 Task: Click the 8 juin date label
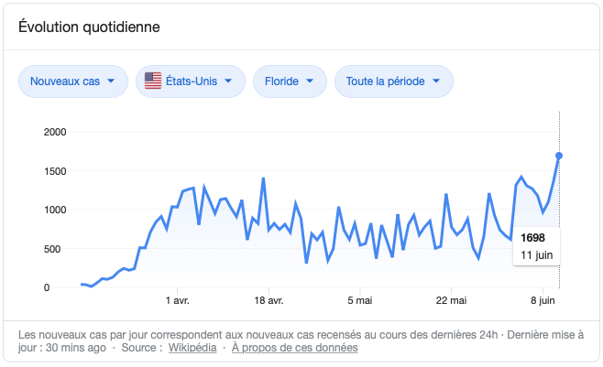pos(543,299)
